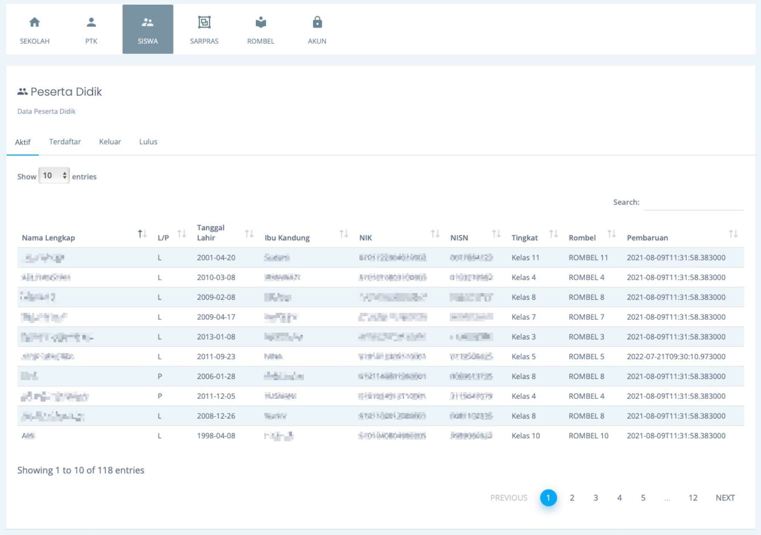Sort by NISN column arrows

[x=496, y=233]
